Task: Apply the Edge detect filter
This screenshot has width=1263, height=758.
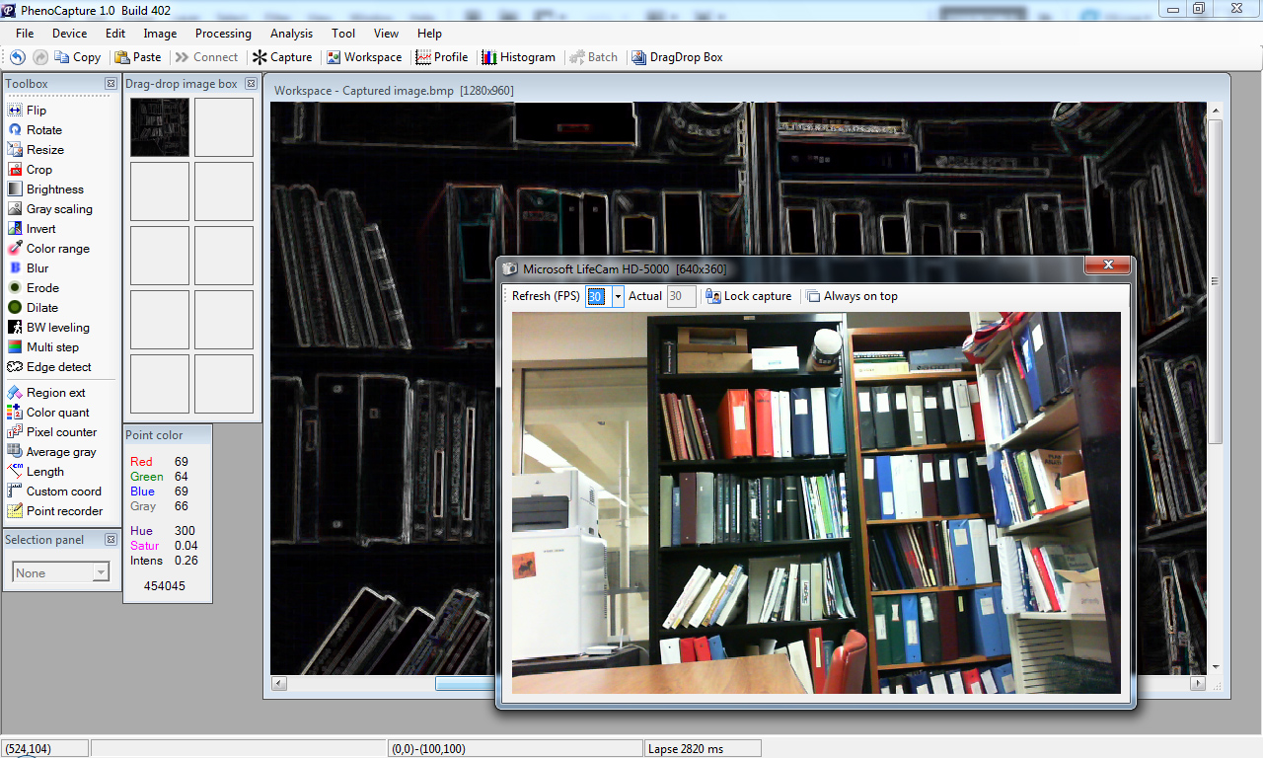Action: (x=58, y=367)
